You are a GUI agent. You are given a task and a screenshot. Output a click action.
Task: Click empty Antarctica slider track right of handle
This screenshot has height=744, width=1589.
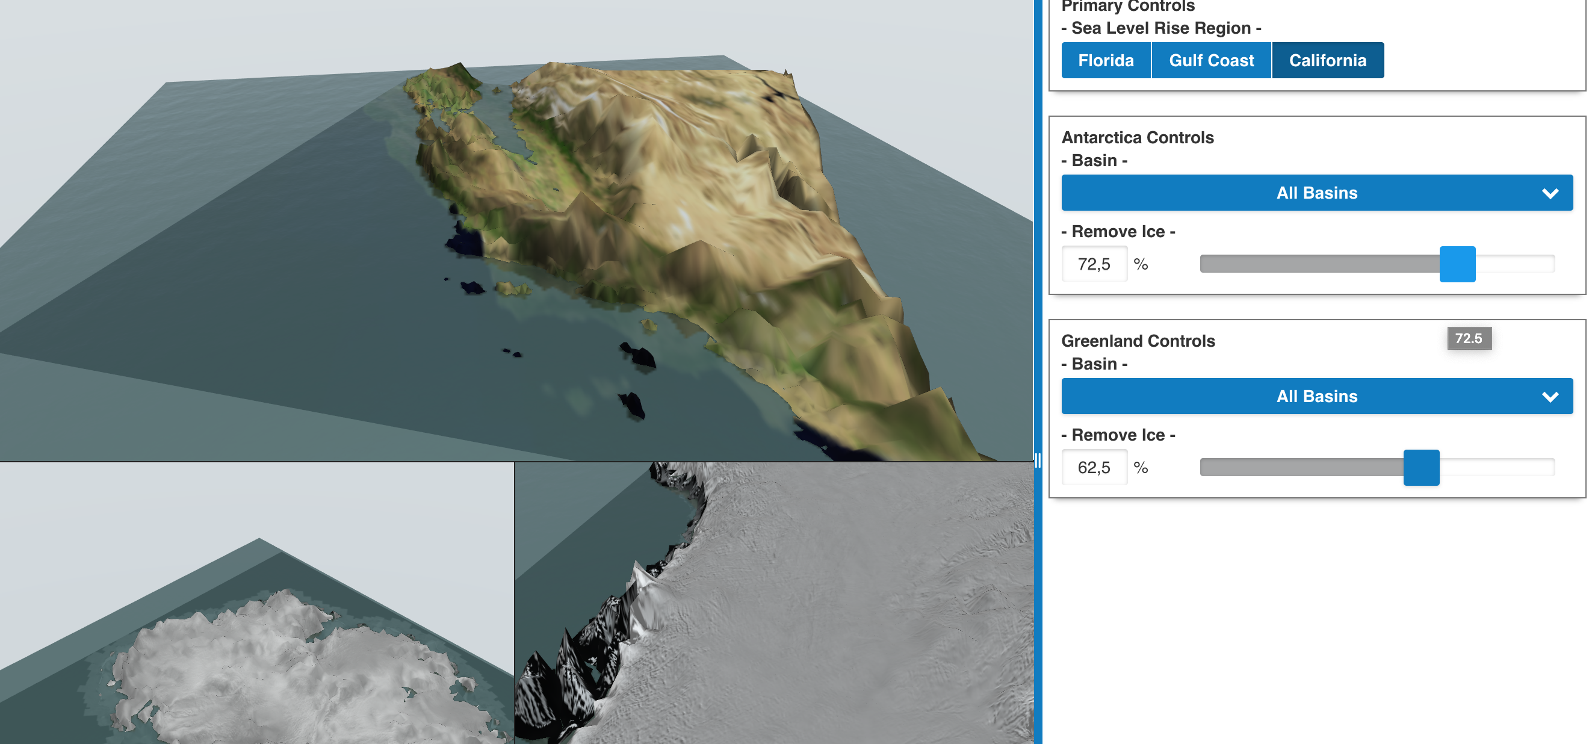tap(1514, 264)
